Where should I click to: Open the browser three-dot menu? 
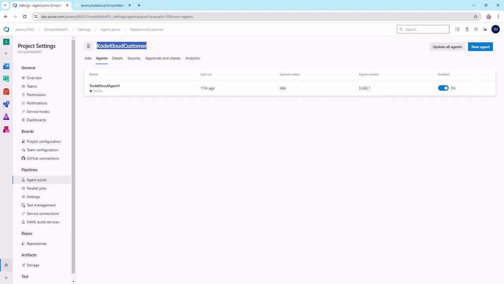[x=498, y=17]
